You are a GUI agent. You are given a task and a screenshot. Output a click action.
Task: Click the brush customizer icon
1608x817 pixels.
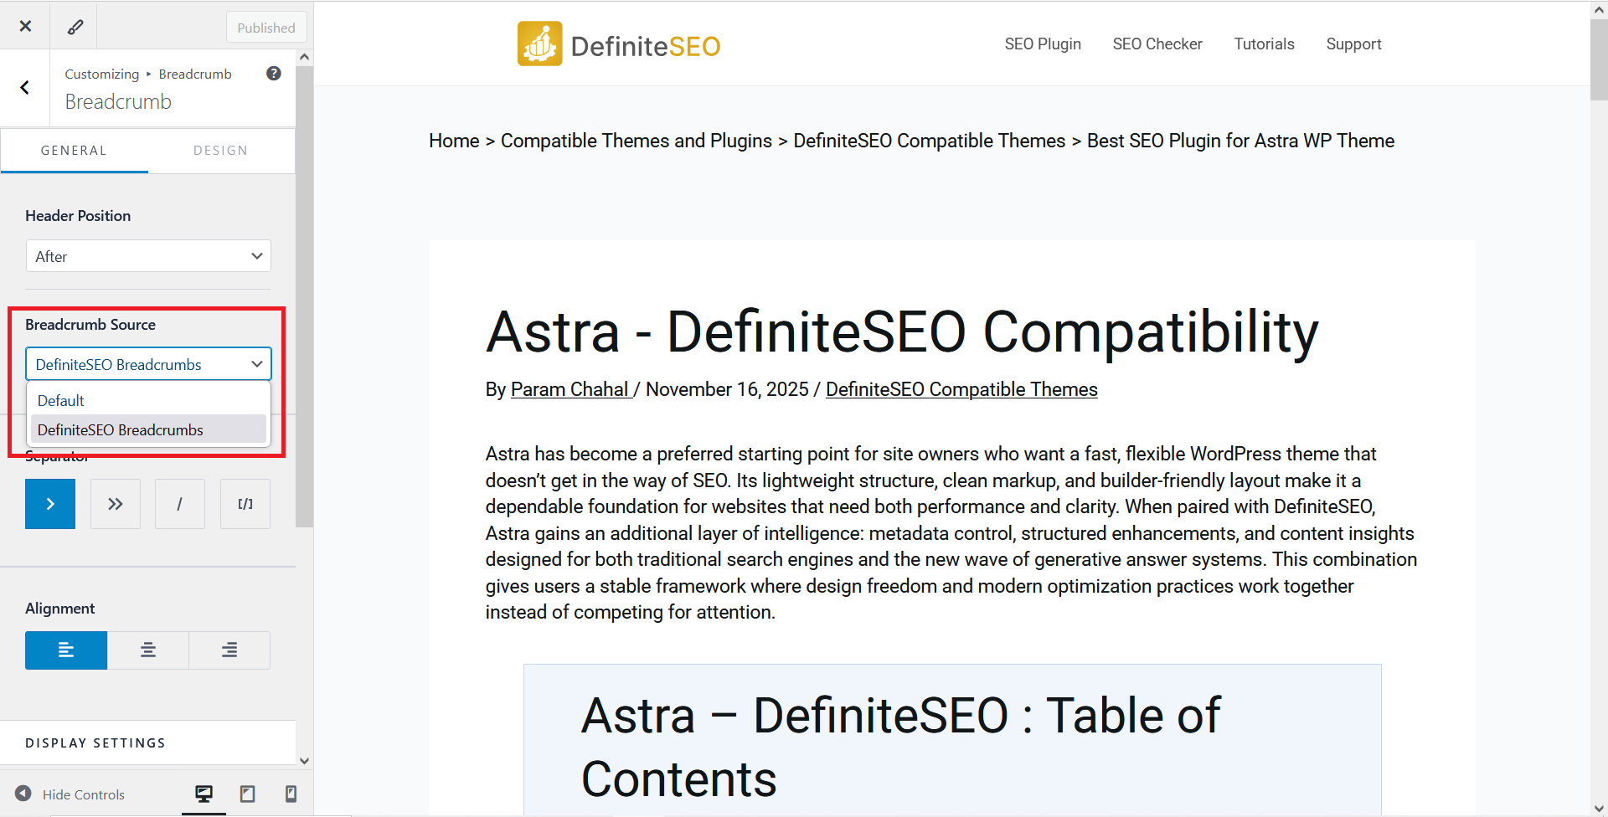[75, 26]
